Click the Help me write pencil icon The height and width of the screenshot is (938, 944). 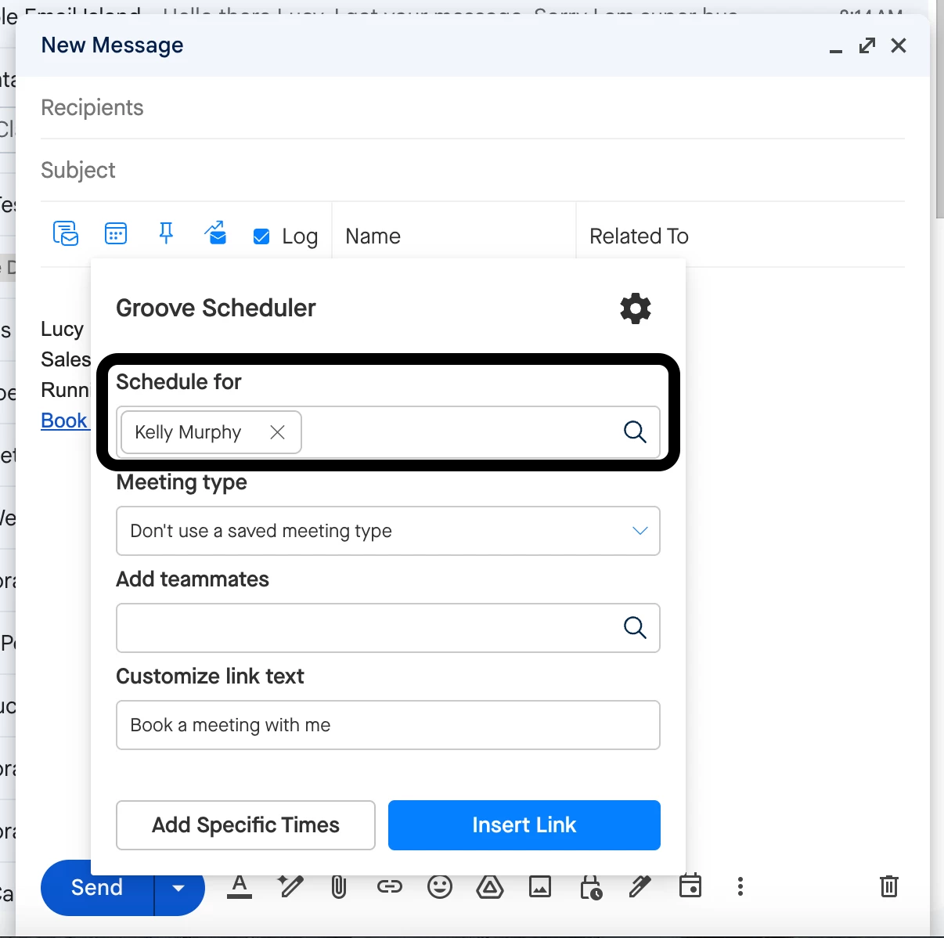290,887
